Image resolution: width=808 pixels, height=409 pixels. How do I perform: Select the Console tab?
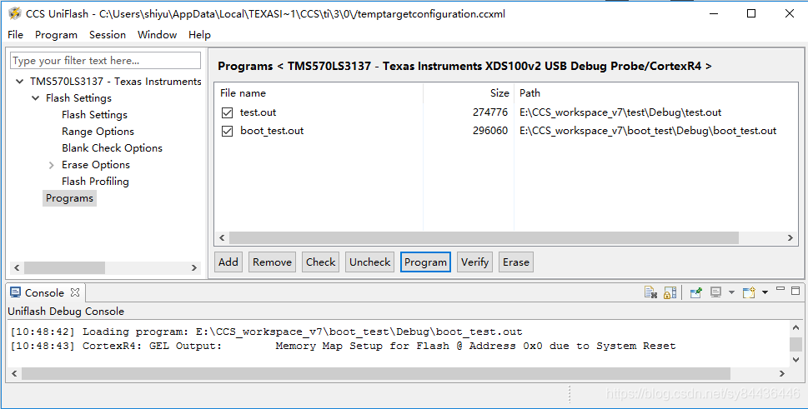click(x=44, y=292)
